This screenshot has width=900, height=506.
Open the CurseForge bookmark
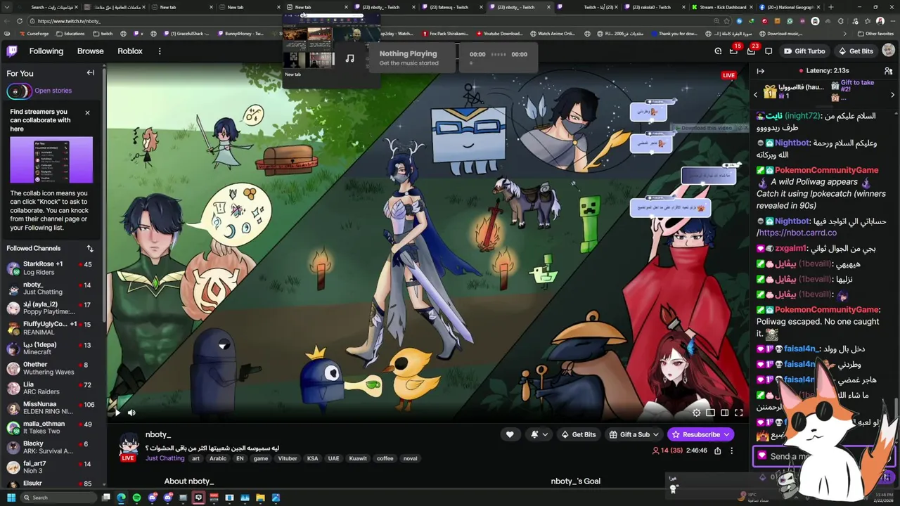(x=34, y=34)
